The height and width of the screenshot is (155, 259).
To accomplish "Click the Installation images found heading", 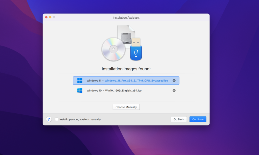I will 126,69.
